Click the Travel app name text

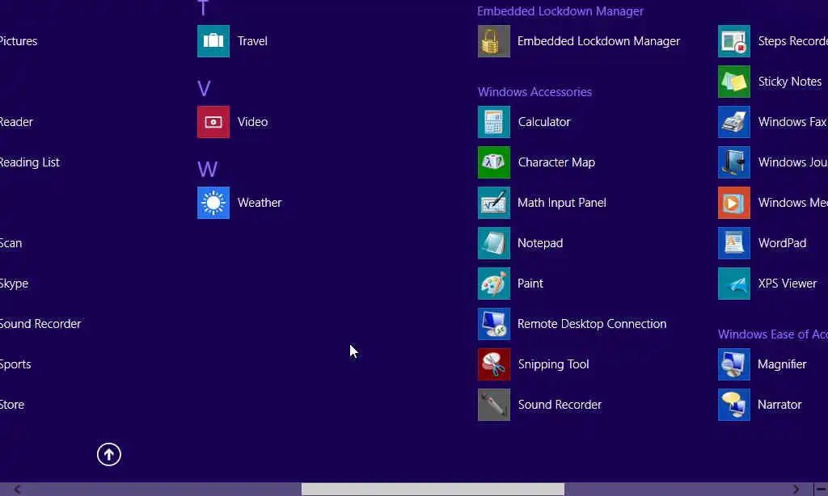pyautogui.click(x=252, y=41)
